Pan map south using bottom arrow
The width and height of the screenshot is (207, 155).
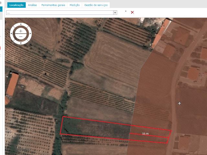[x=21, y=42]
